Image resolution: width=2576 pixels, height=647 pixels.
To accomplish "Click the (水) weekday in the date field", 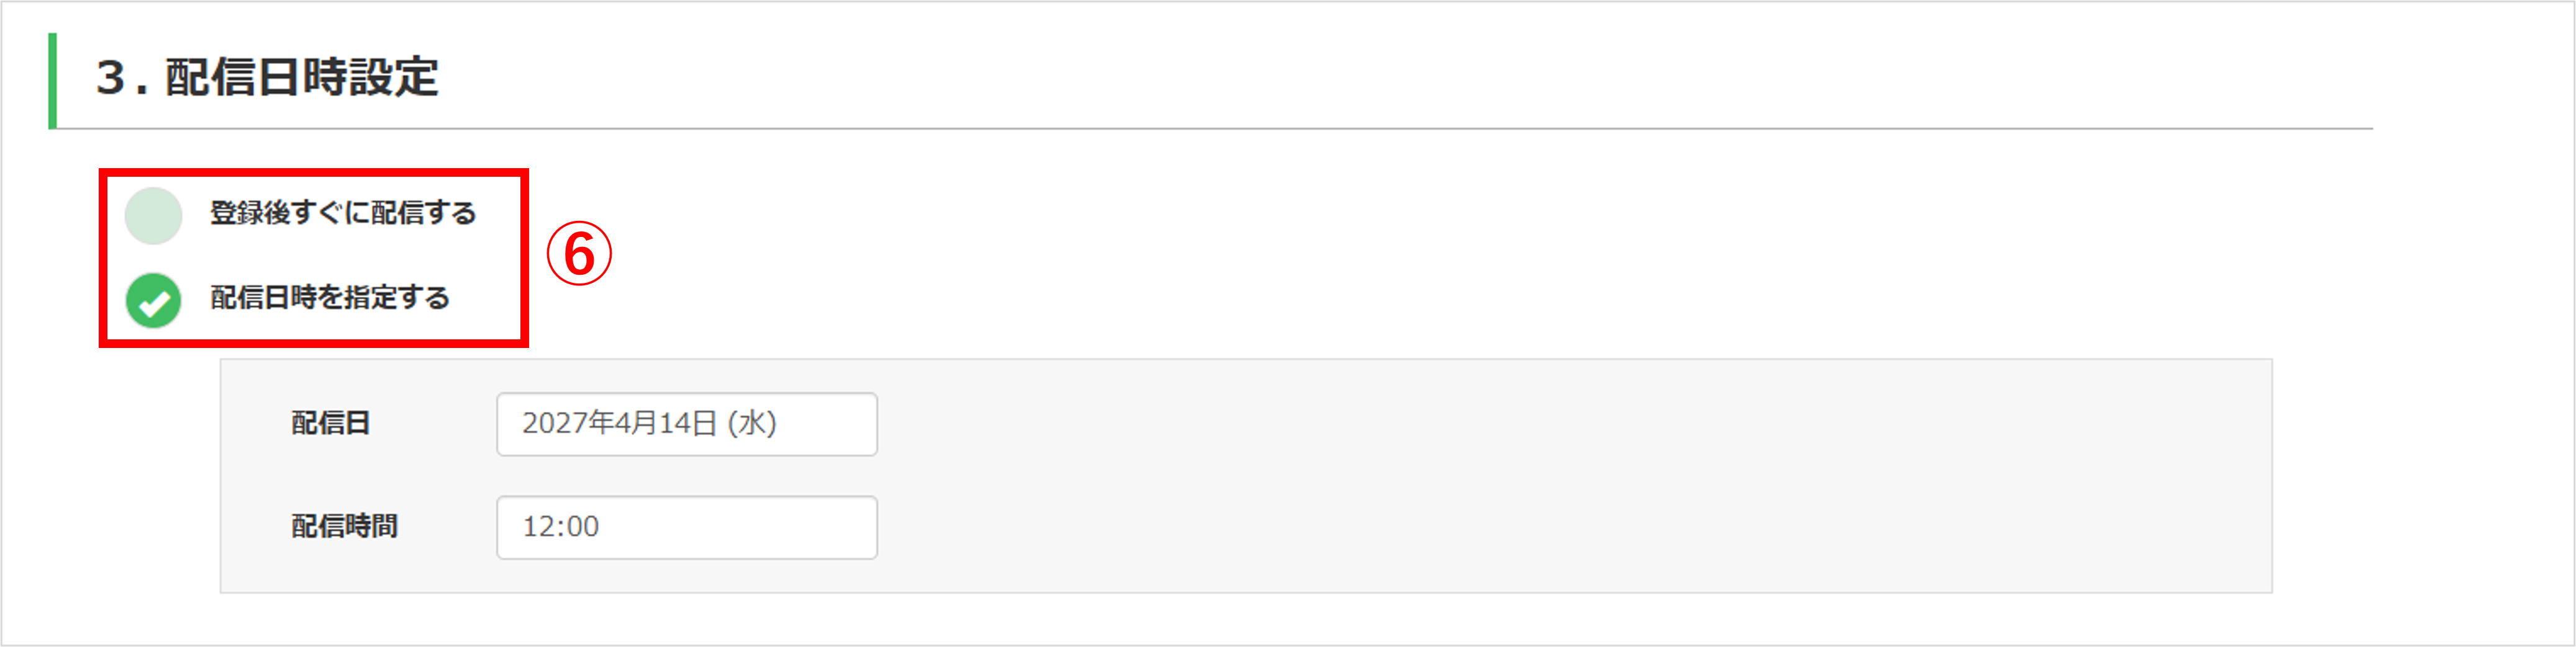I will [752, 423].
